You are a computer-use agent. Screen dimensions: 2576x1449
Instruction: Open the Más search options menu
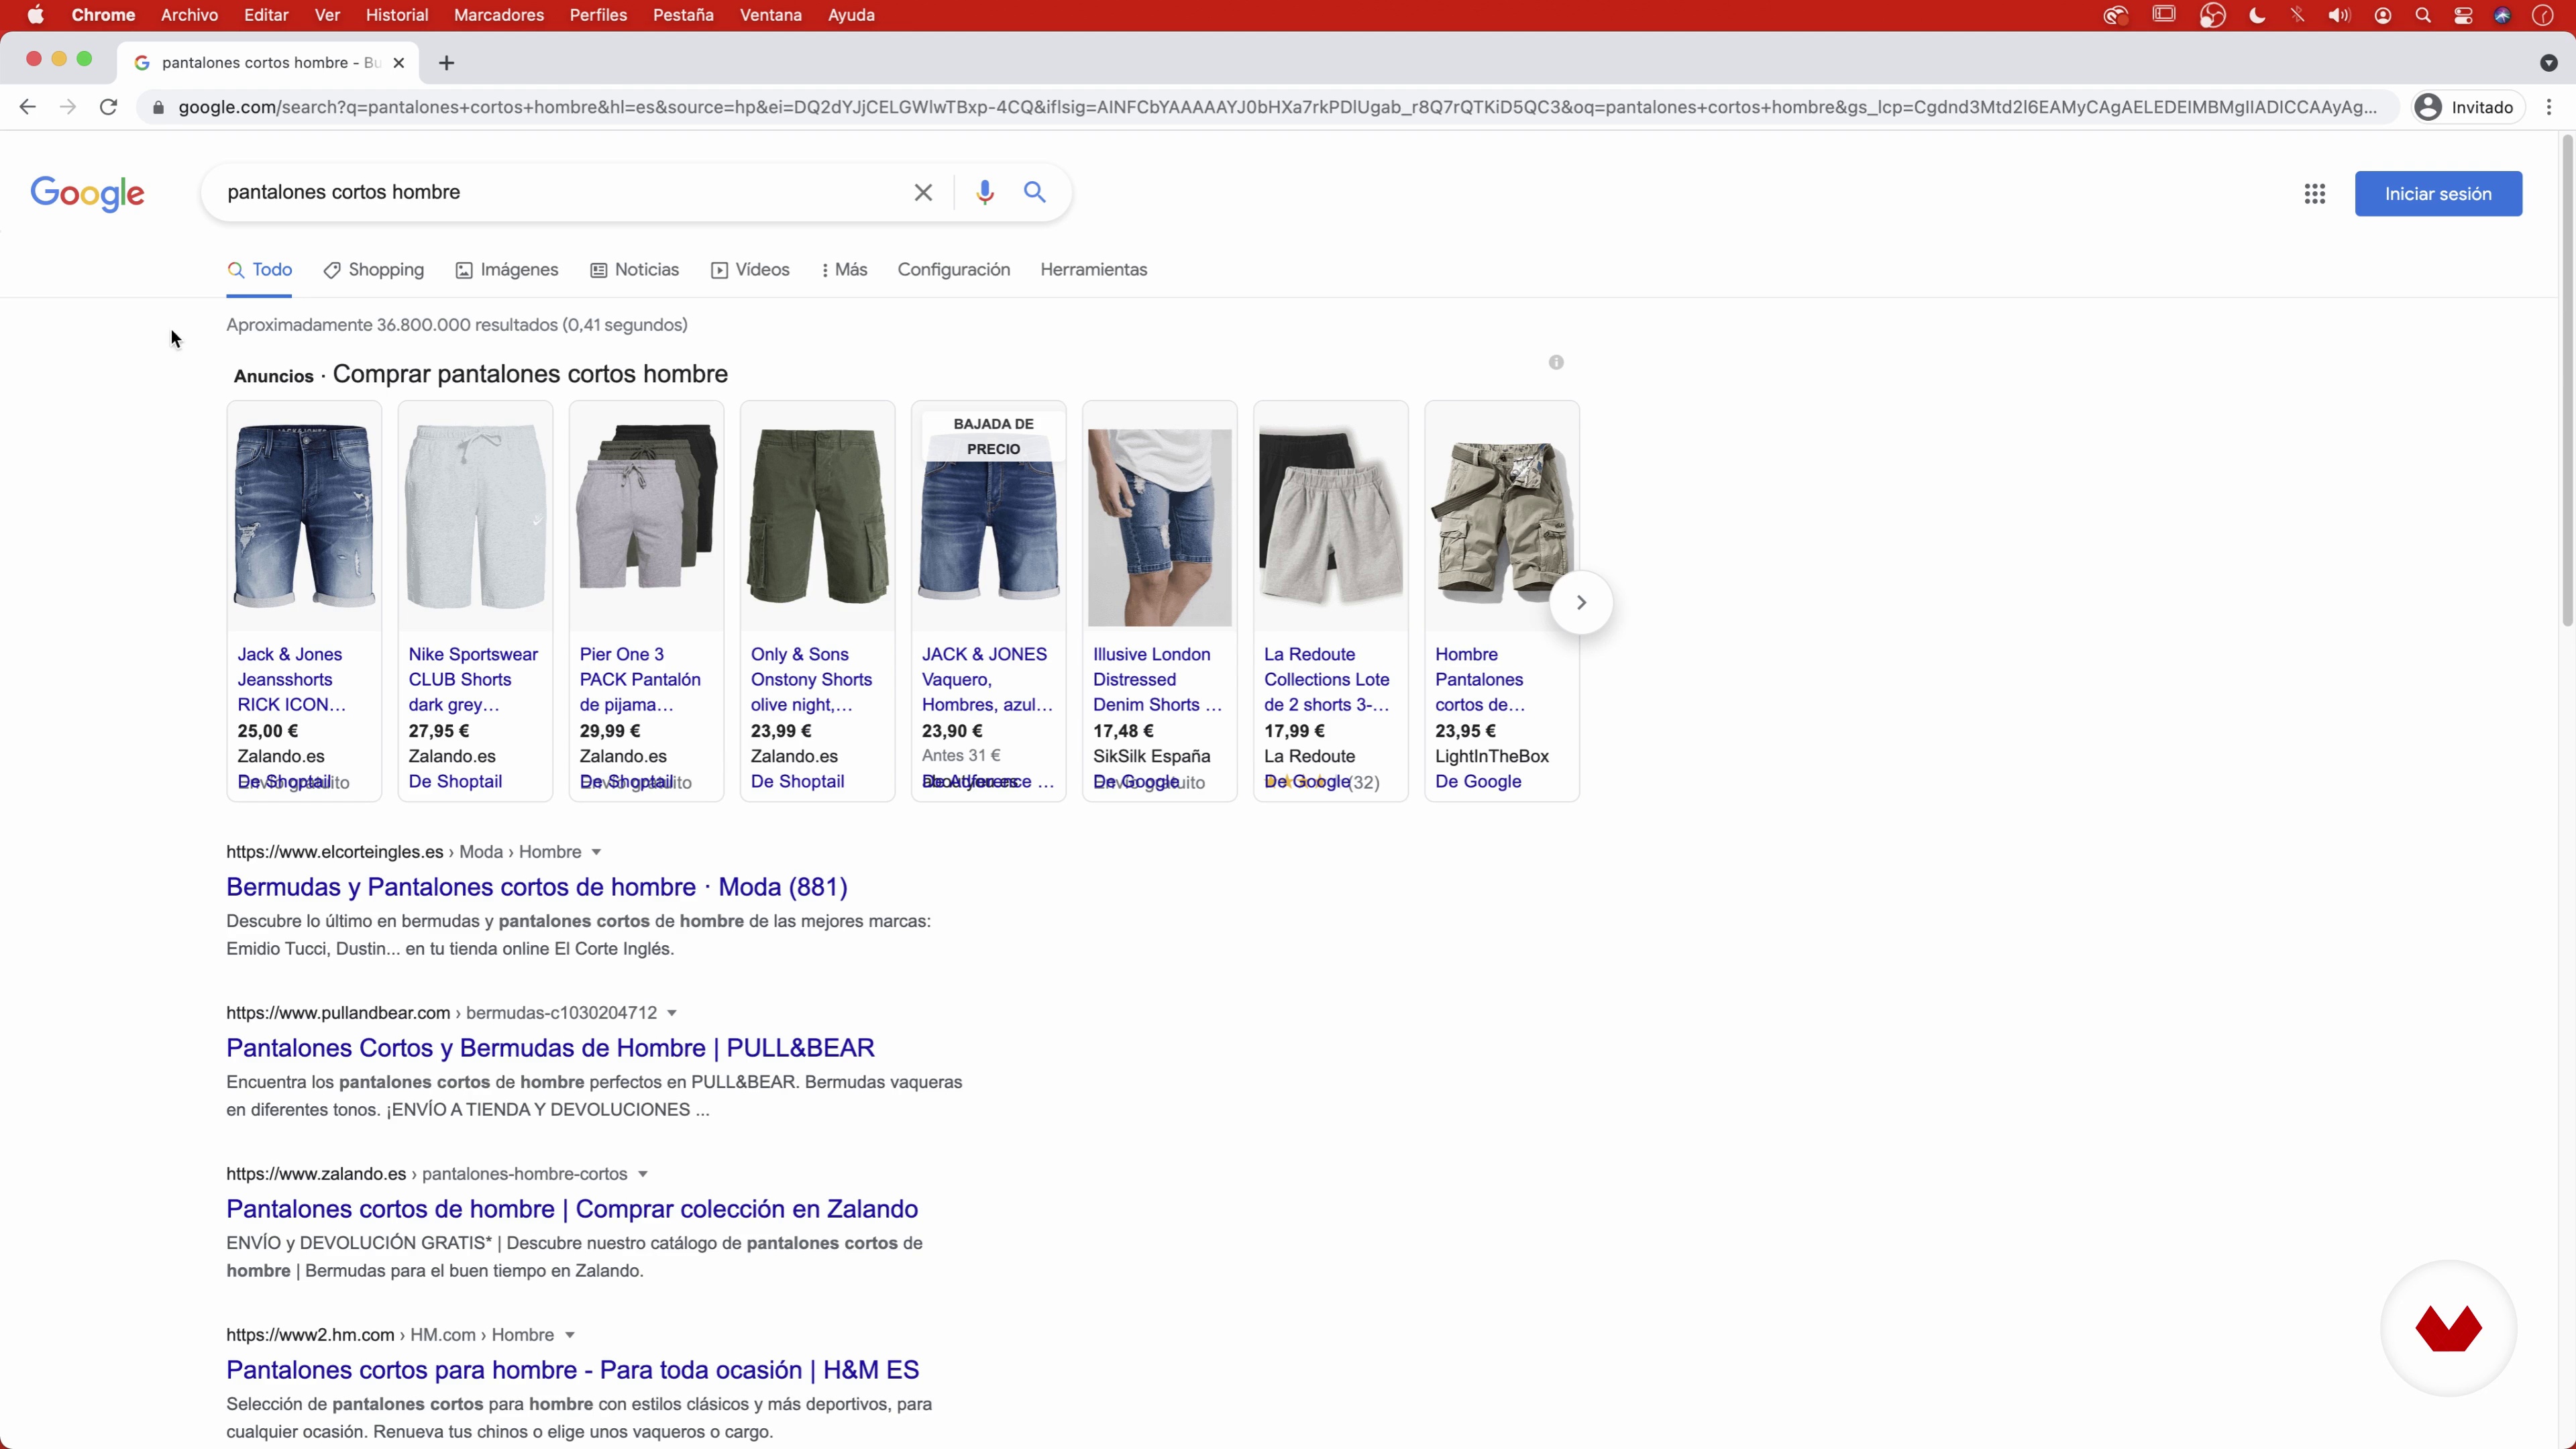(844, 270)
